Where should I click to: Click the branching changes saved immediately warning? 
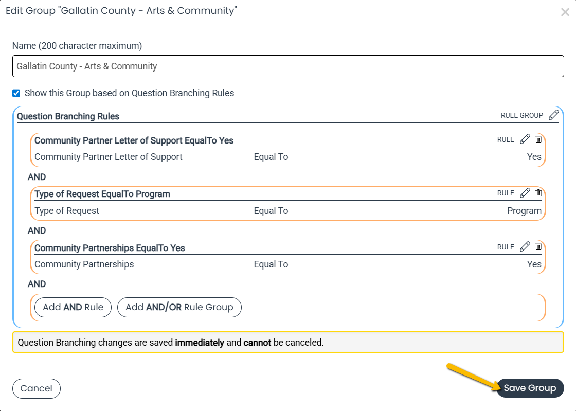click(x=288, y=342)
